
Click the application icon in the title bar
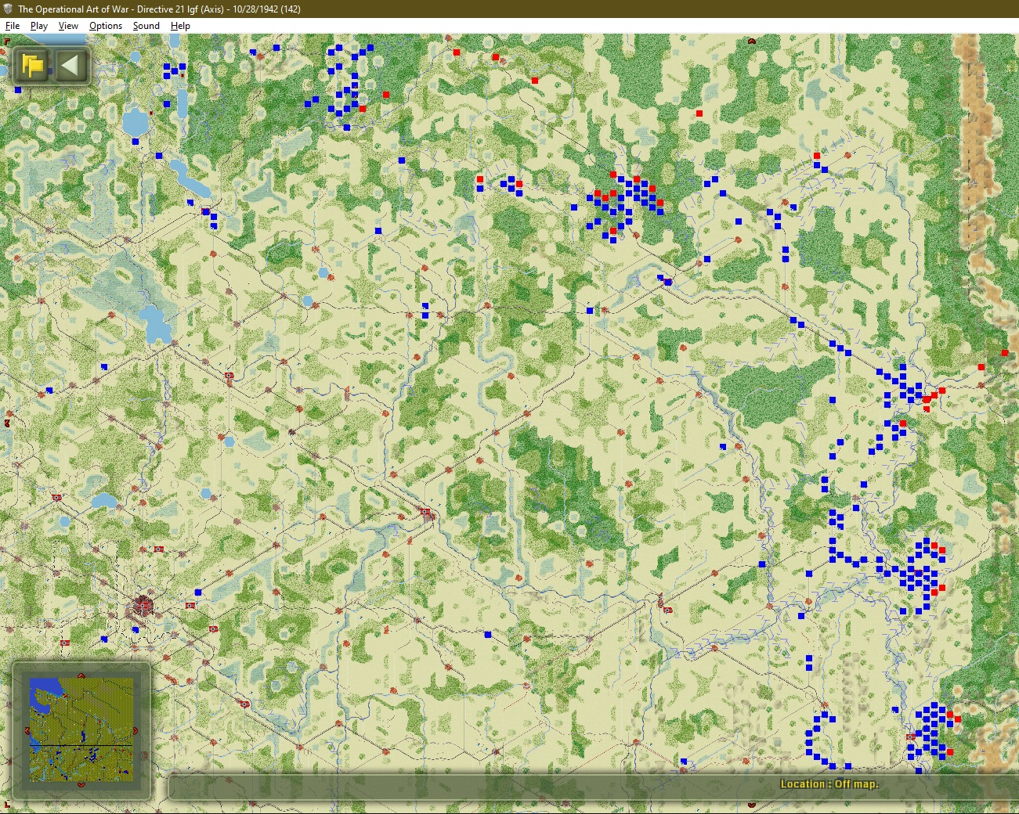point(8,9)
